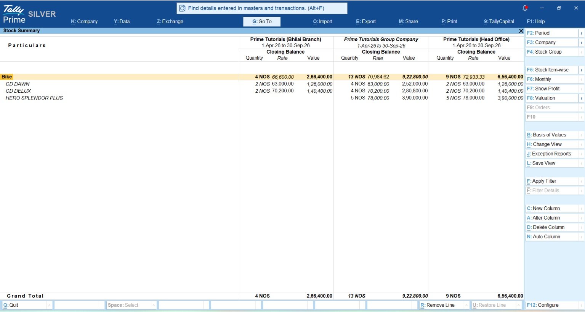Click F12: Configure button

click(552, 305)
